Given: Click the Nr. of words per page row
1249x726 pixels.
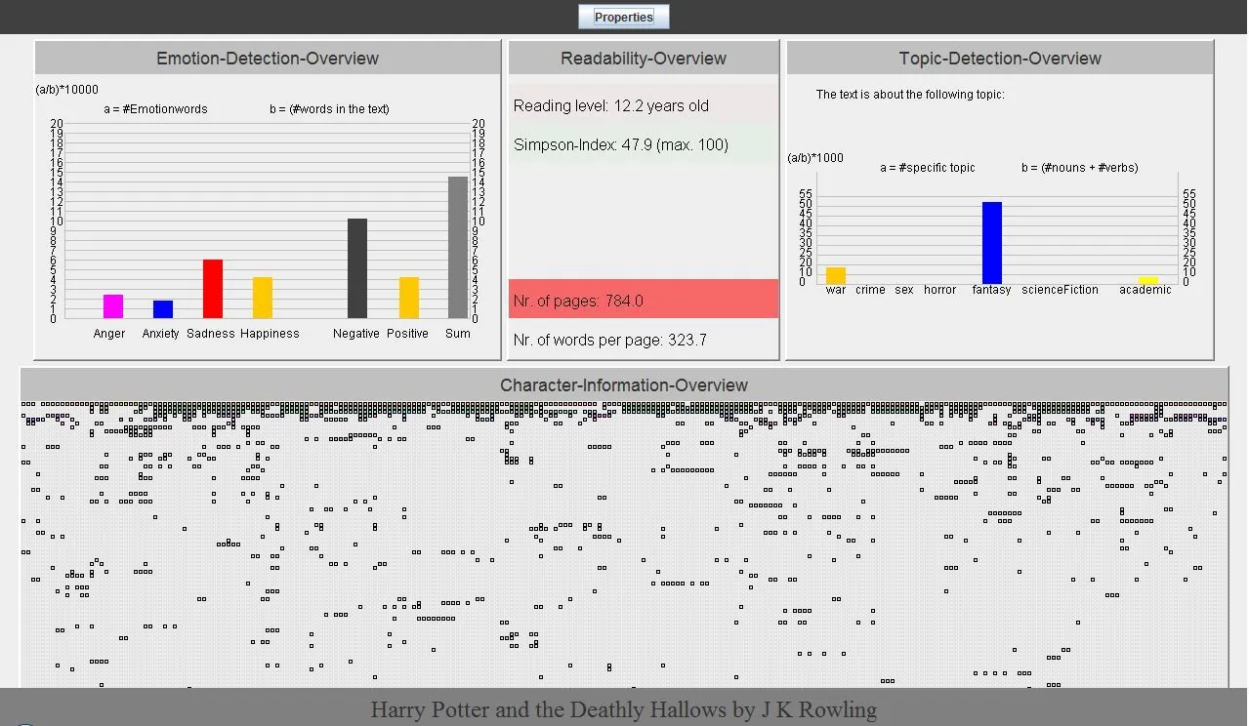Looking at the screenshot, I should click(x=644, y=340).
